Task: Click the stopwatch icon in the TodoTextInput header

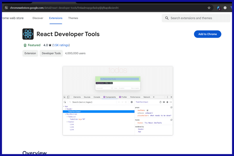Action: [x=160, y=102]
